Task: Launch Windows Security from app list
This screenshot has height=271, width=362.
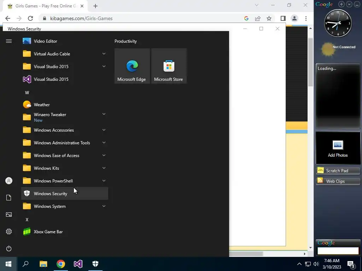Action: pos(65,194)
